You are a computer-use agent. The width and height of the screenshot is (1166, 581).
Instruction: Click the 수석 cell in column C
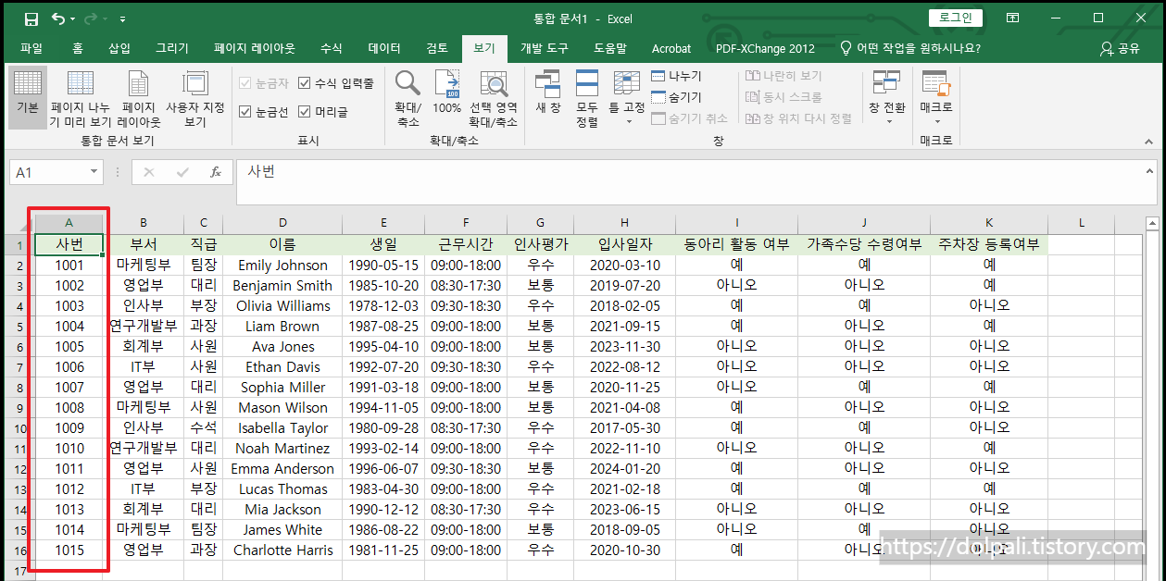pyautogui.click(x=204, y=428)
